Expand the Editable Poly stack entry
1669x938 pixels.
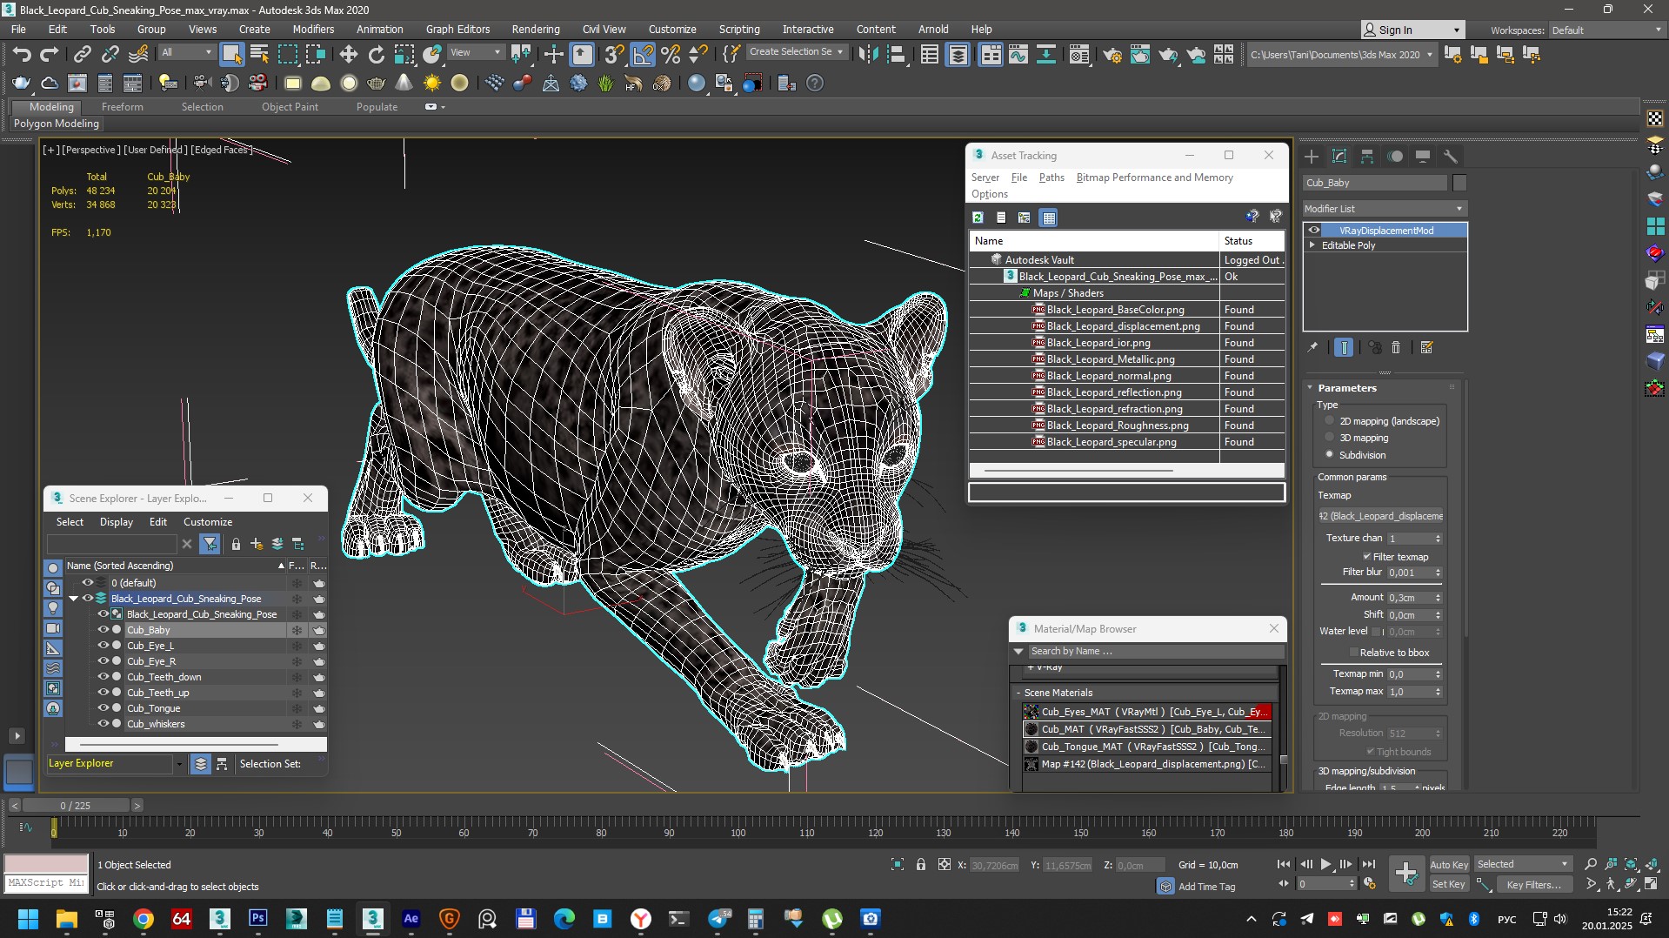click(1312, 245)
